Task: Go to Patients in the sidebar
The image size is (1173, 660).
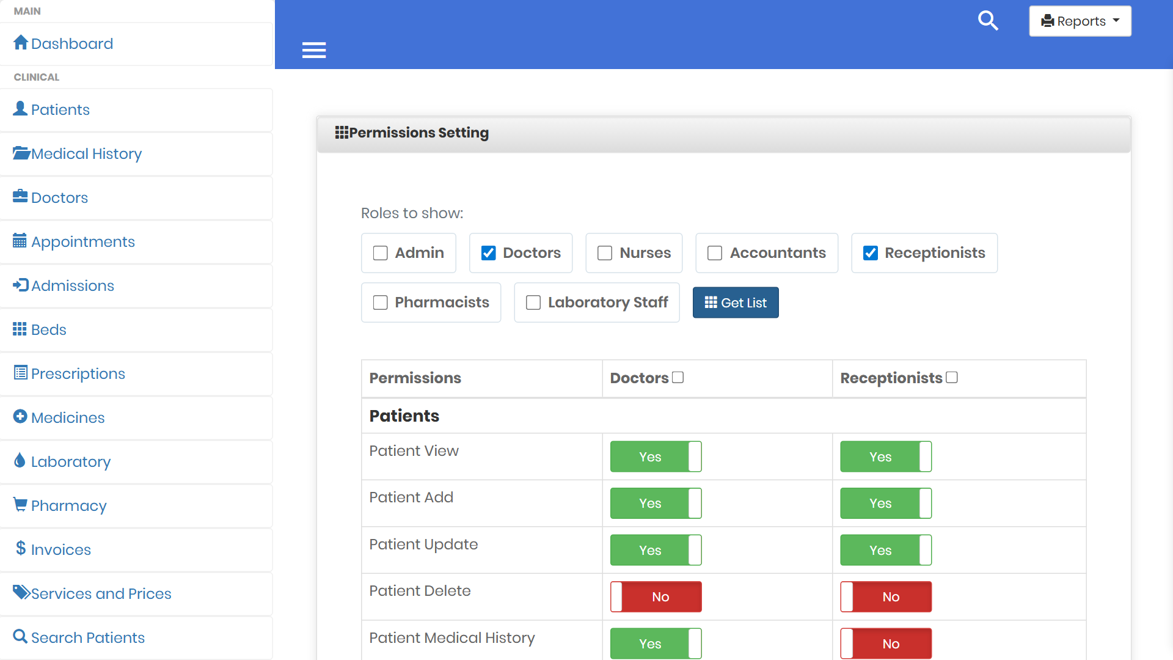Action: (x=136, y=109)
